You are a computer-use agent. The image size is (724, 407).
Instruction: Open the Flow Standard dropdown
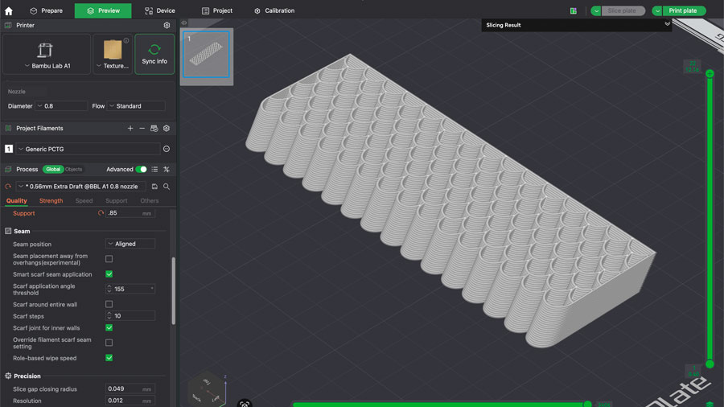(x=136, y=106)
